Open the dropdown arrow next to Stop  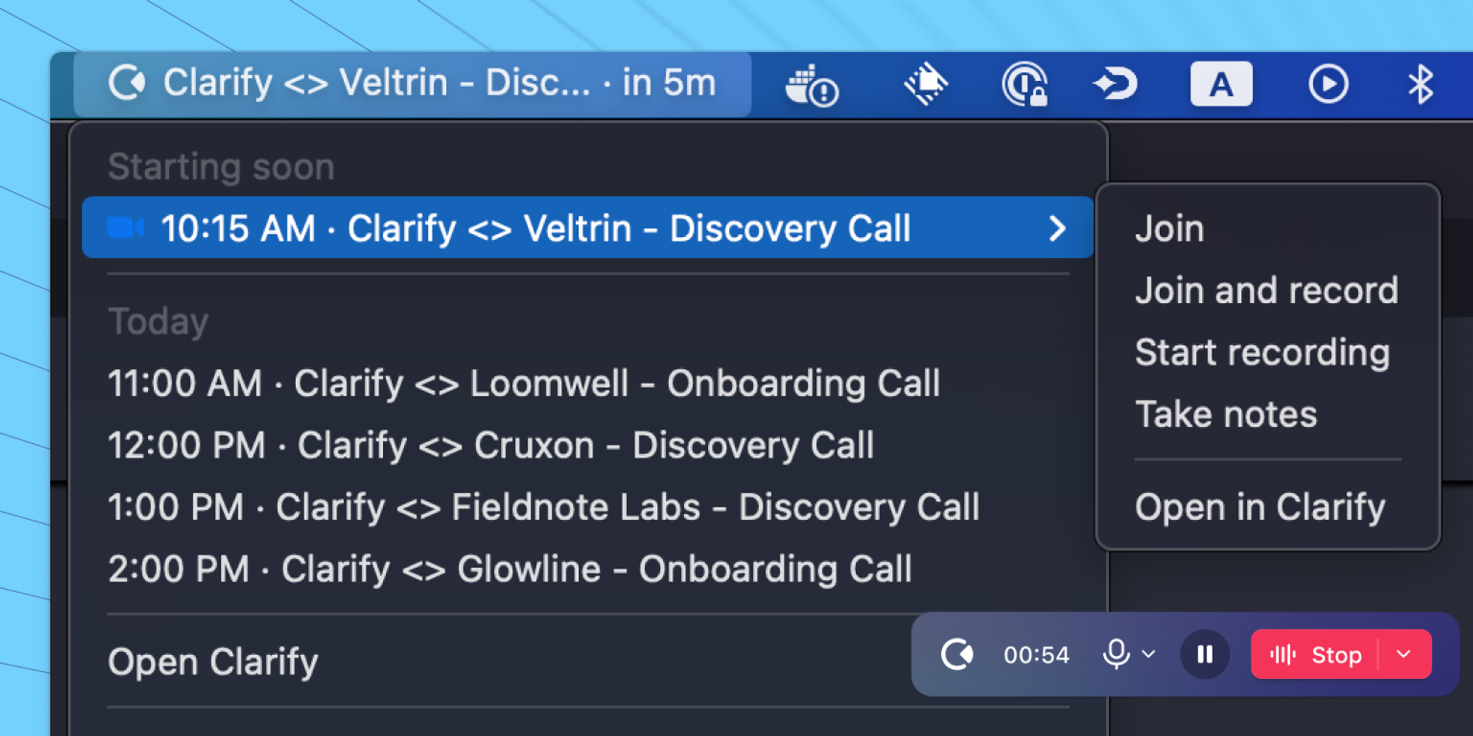1404,654
